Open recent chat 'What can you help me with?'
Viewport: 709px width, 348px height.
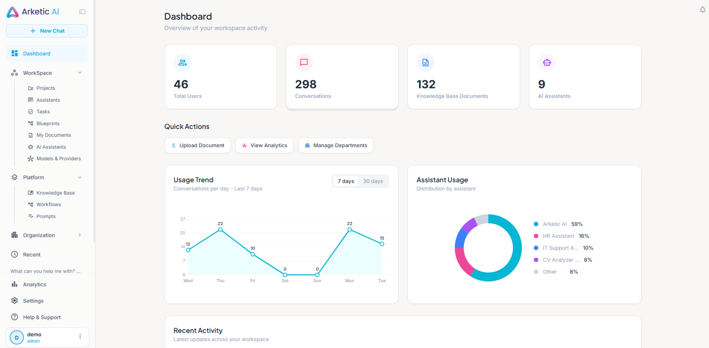[46, 271]
